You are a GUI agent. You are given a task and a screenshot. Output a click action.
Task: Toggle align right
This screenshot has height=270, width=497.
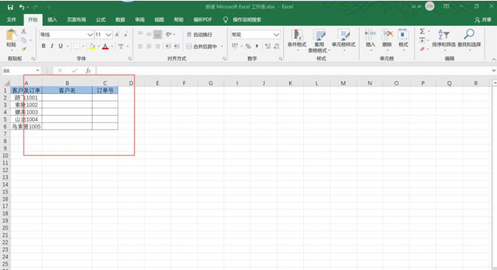click(158, 46)
